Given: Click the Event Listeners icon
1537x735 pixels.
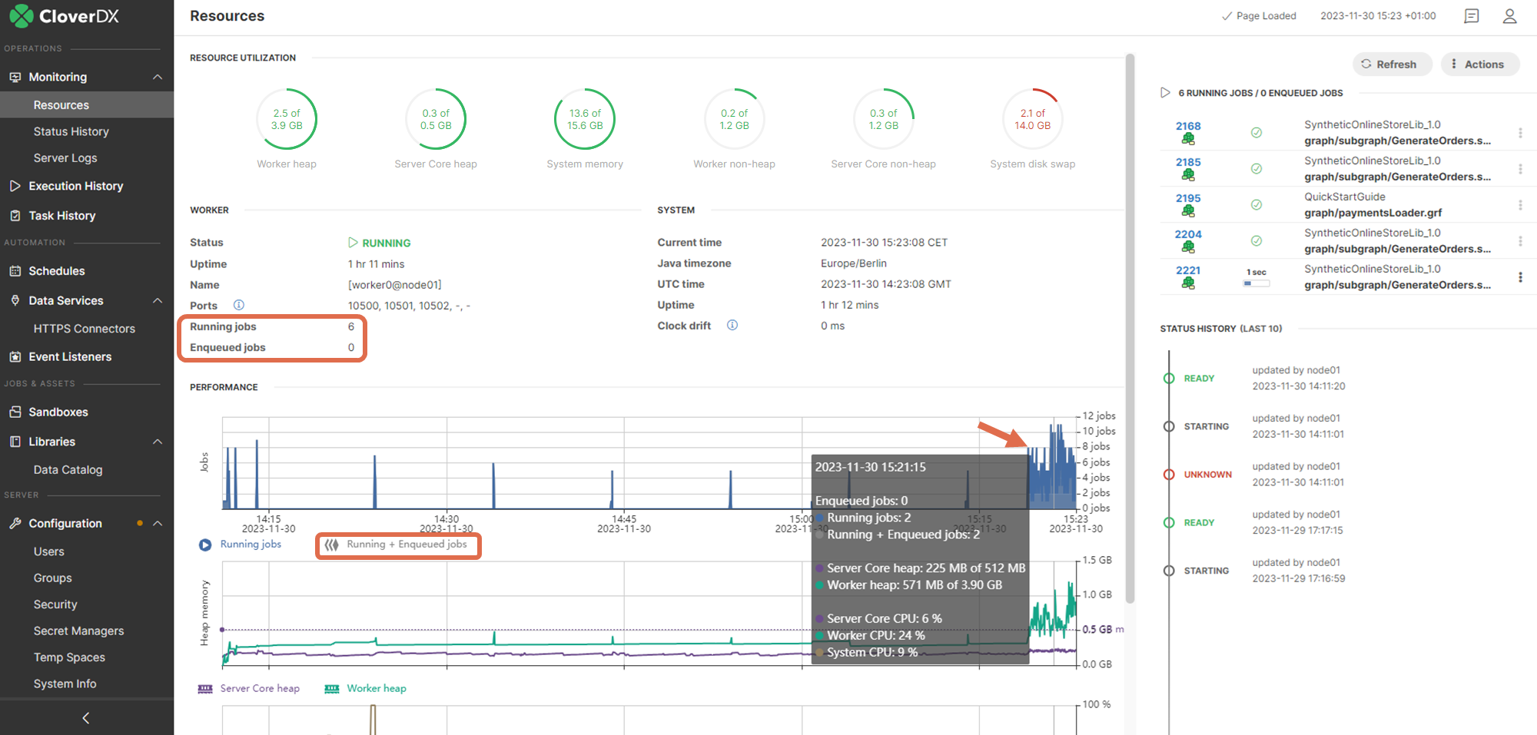Looking at the screenshot, I should (x=15, y=356).
